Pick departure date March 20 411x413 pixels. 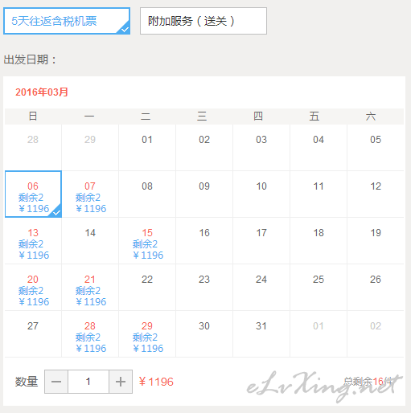[33, 288]
